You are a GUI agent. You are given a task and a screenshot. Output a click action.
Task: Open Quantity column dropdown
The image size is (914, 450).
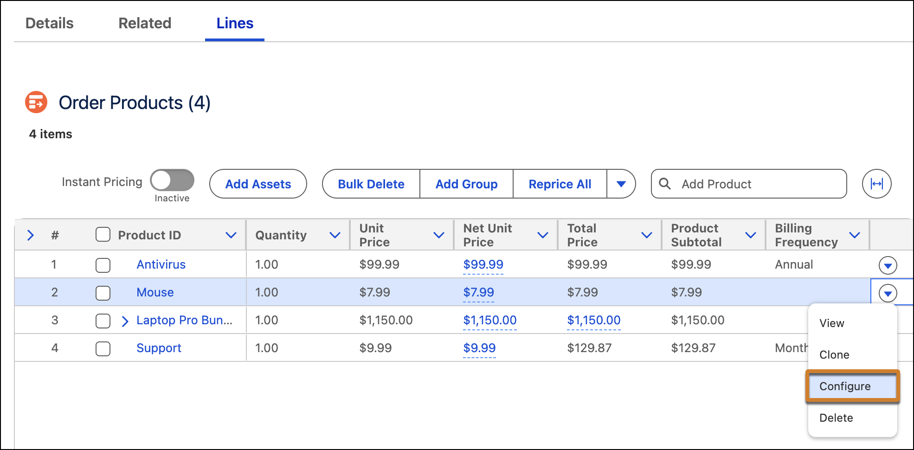pyautogui.click(x=335, y=235)
